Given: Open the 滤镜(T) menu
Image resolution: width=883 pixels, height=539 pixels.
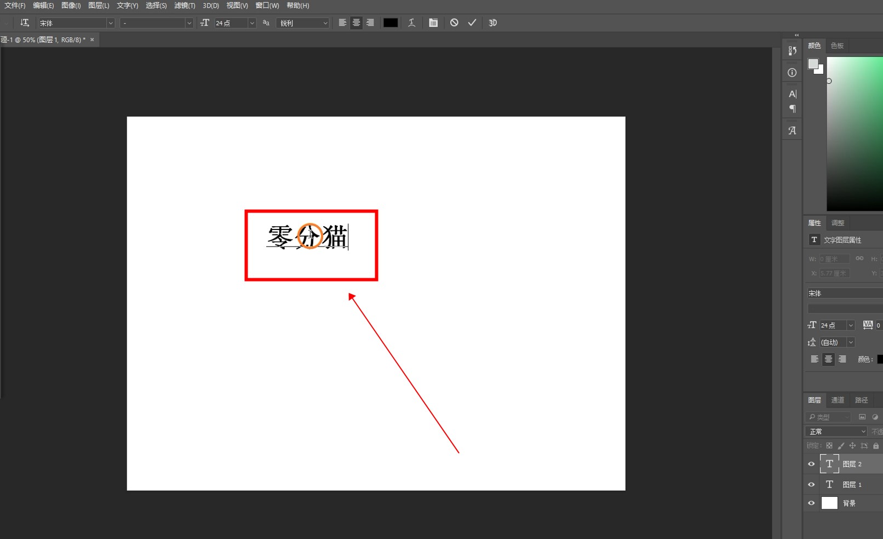Looking at the screenshot, I should coord(185,5).
